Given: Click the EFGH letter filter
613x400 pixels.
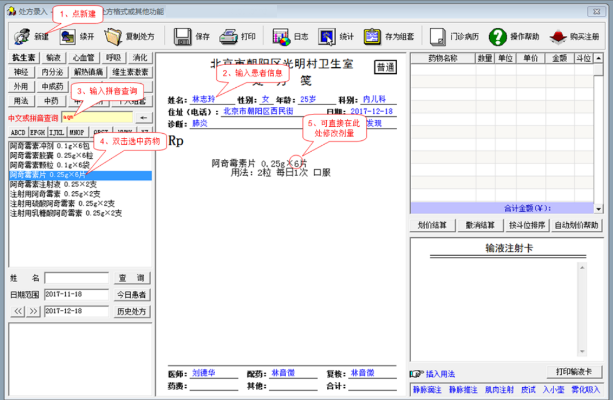Looking at the screenshot, I should 38,133.
